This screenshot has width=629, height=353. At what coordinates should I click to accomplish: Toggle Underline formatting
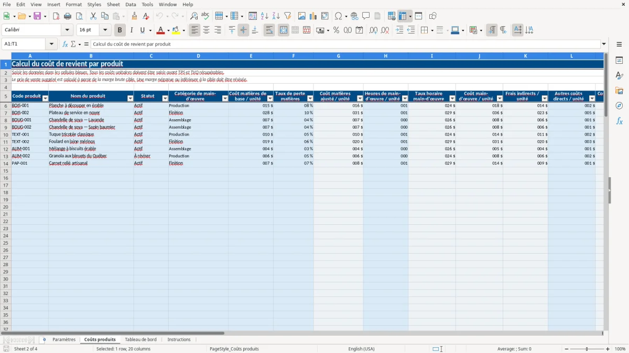click(x=142, y=30)
